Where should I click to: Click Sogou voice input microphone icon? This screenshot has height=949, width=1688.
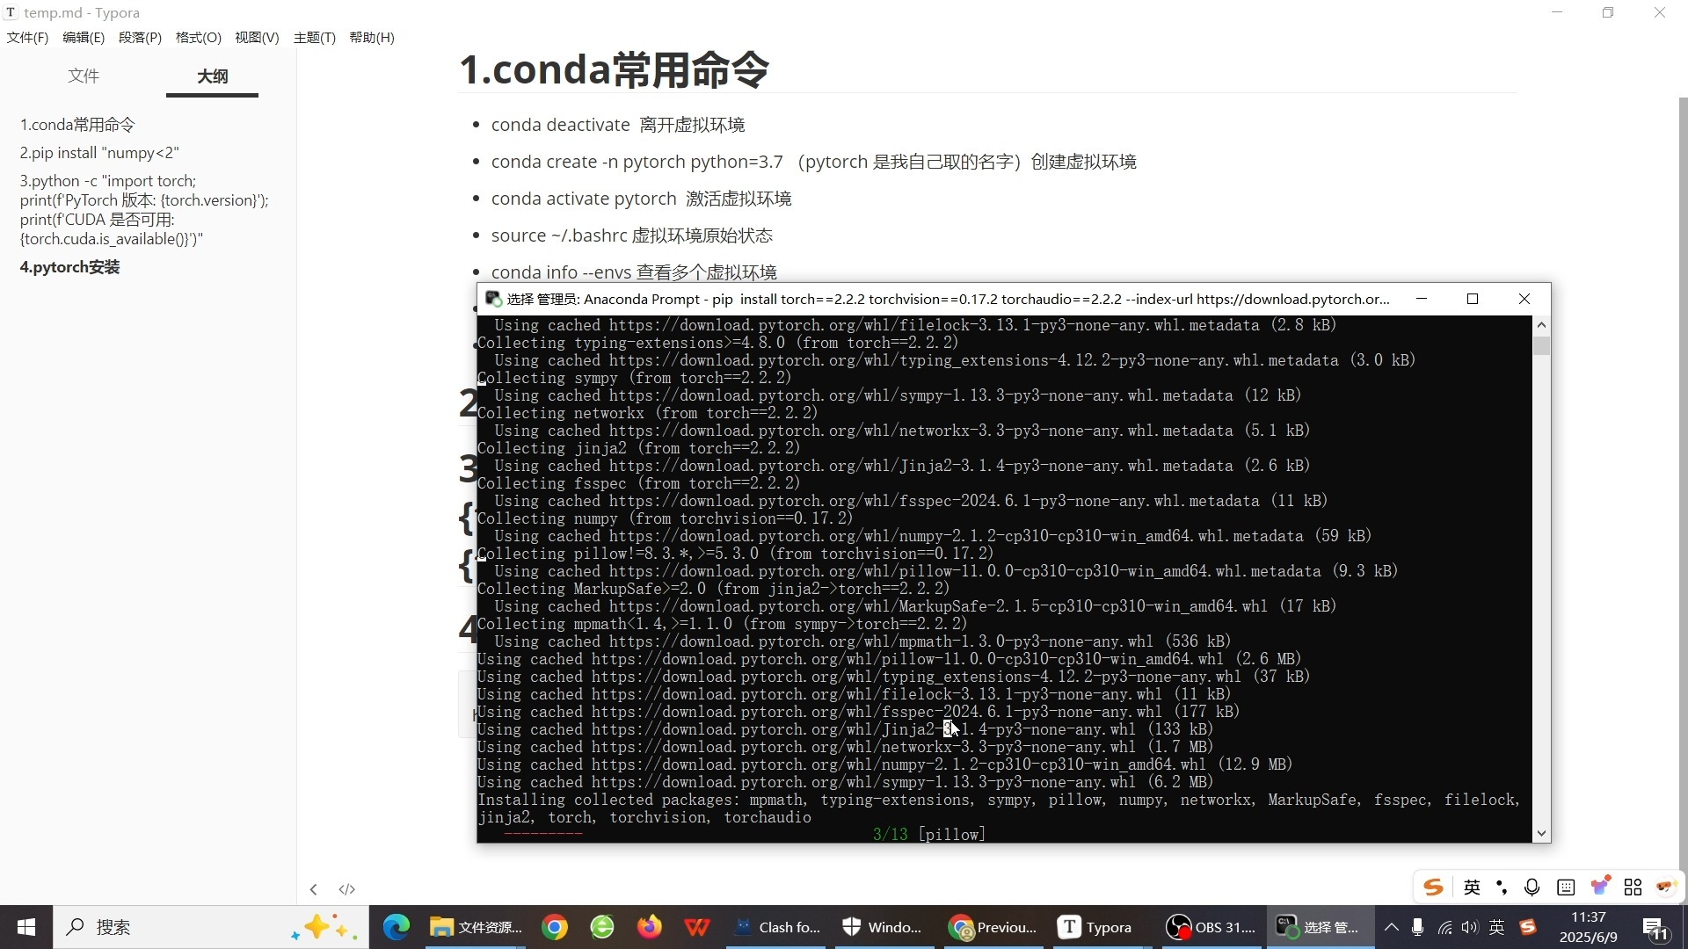click(x=1532, y=887)
